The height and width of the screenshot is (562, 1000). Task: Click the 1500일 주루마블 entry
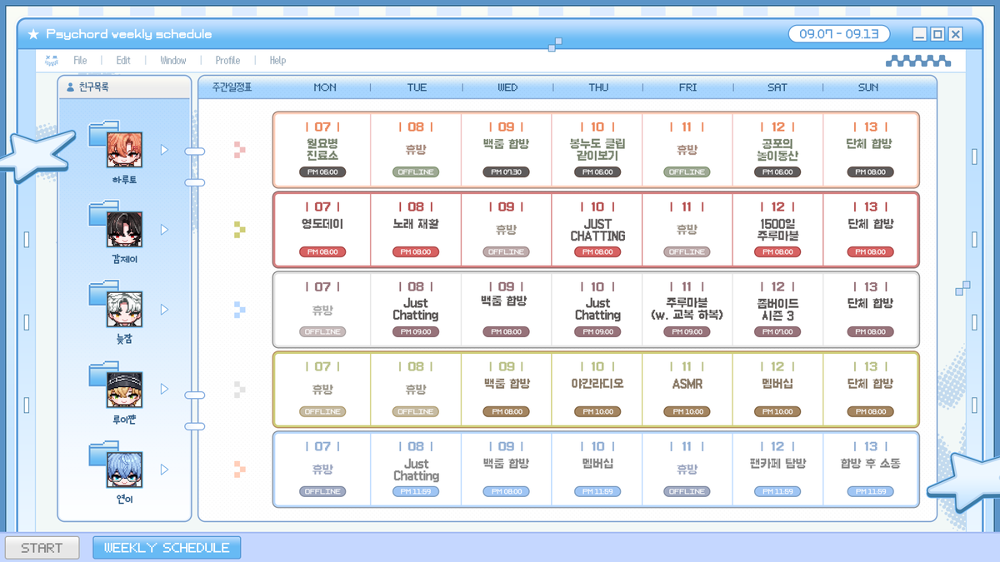777,230
